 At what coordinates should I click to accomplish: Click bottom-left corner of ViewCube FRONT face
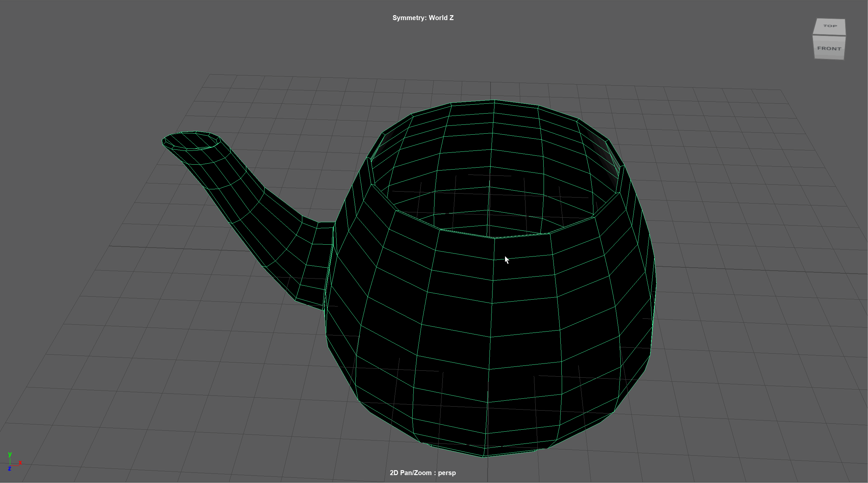815,58
